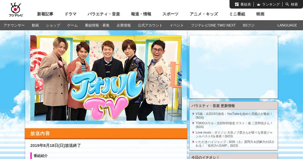Go to the ゲーム page

click(72, 25)
